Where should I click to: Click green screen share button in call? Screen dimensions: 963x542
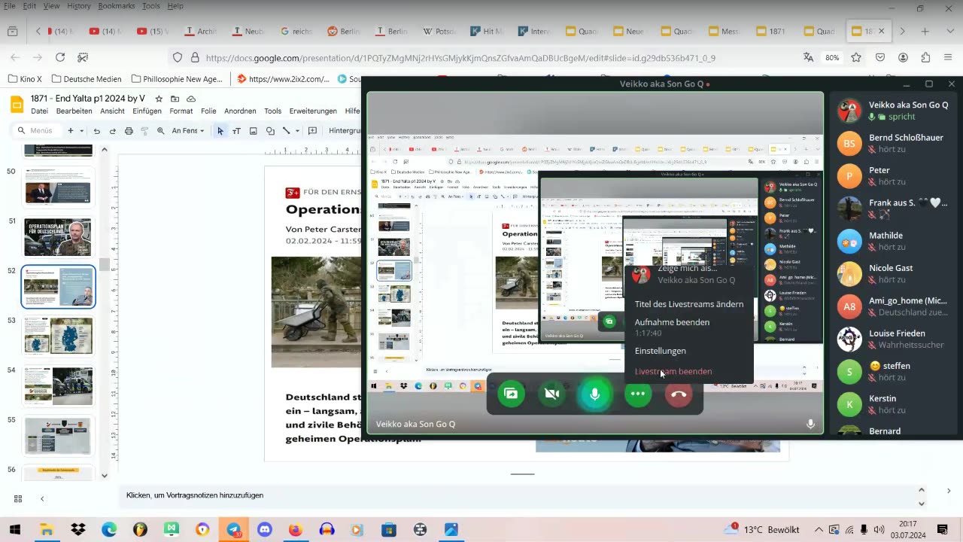tap(511, 393)
